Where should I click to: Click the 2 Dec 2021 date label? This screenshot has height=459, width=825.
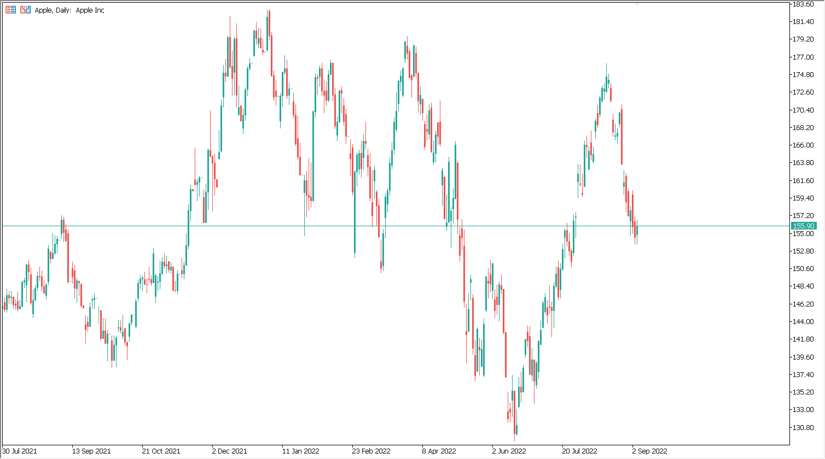[230, 451]
